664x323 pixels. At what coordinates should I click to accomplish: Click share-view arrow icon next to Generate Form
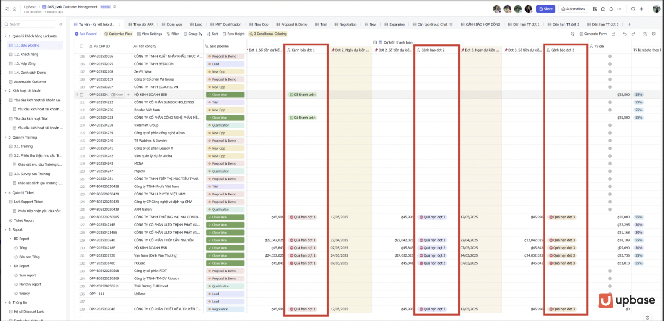[x=614, y=34]
